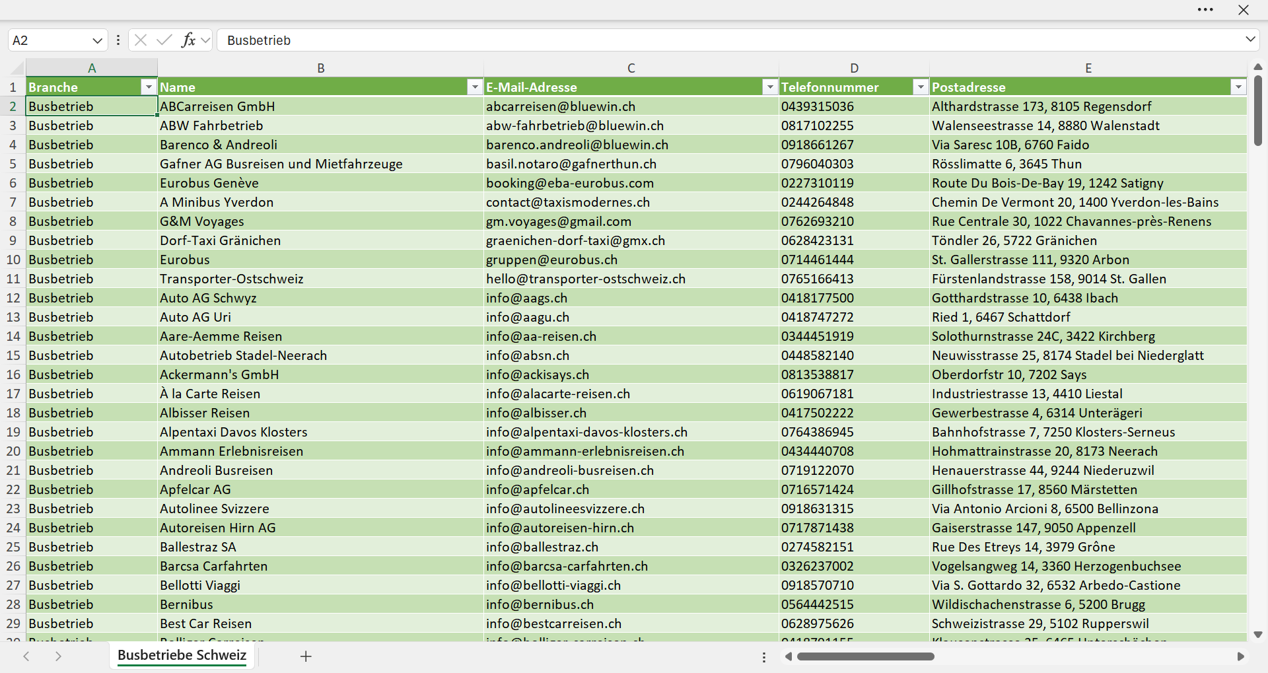This screenshot has width=1268, height=673.
Task: Click the horizontal scrollbar thumb
Action: pos(866,656)
